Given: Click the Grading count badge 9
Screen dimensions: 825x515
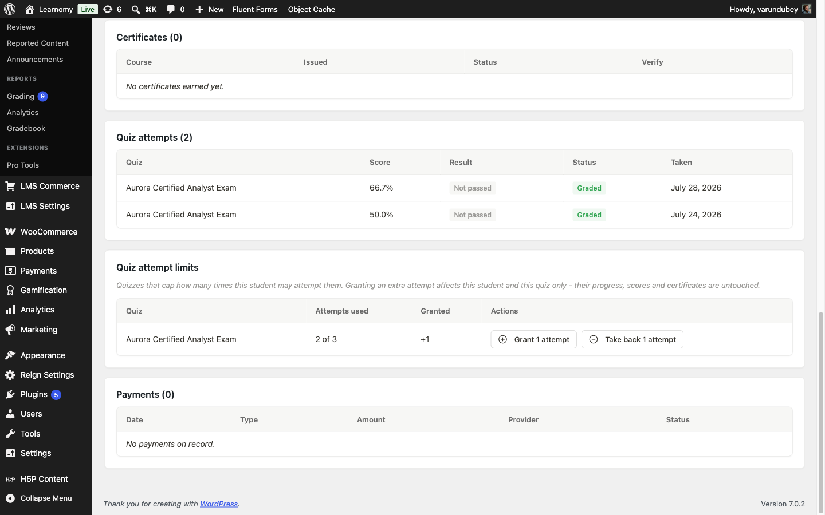Looking at the screenshot, I should (x=42, y=96).
